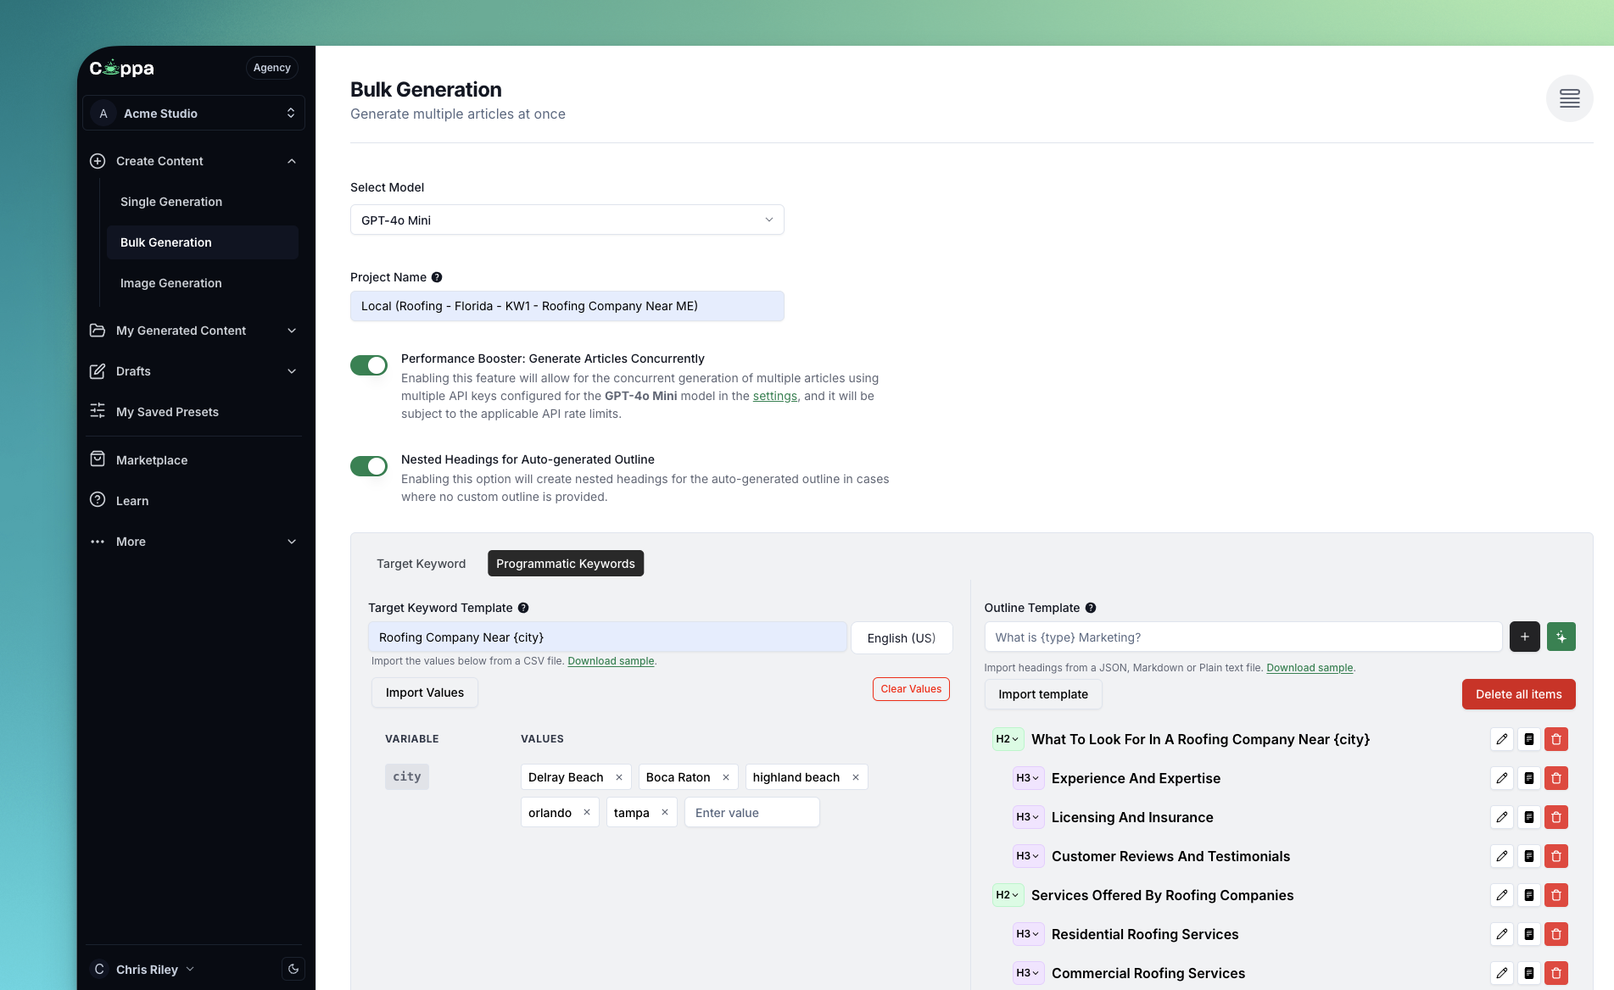
Task: Click the green AI sparkle generate icon
Action: [1561, 637]
